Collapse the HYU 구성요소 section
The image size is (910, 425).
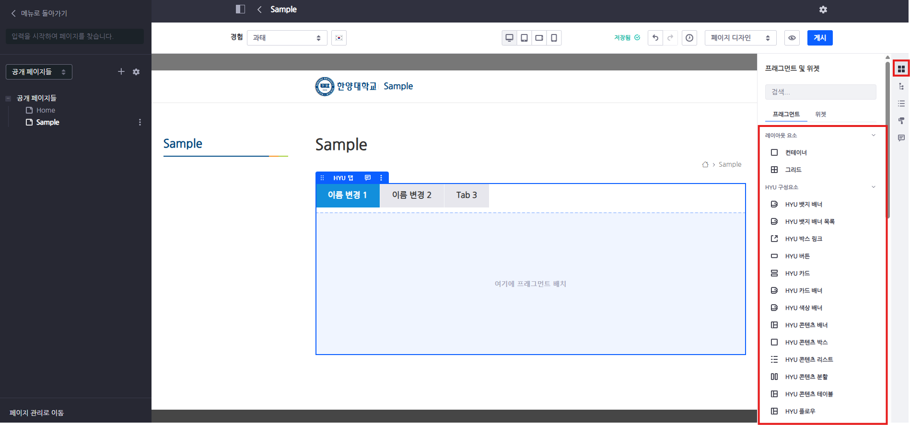873,187
